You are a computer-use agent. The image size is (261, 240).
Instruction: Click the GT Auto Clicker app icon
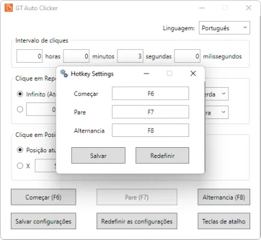[8, 8]
